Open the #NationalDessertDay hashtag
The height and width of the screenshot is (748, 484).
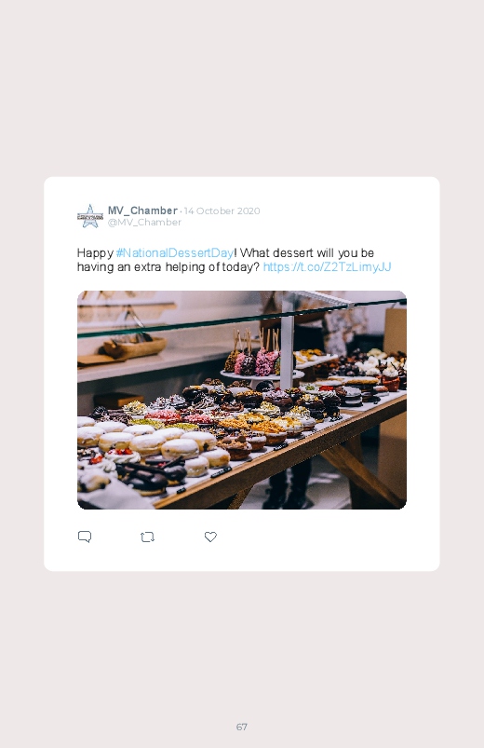click(175, 252)
